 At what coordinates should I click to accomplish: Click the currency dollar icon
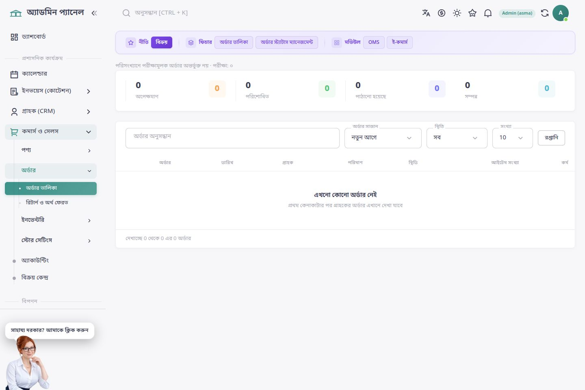442,13
